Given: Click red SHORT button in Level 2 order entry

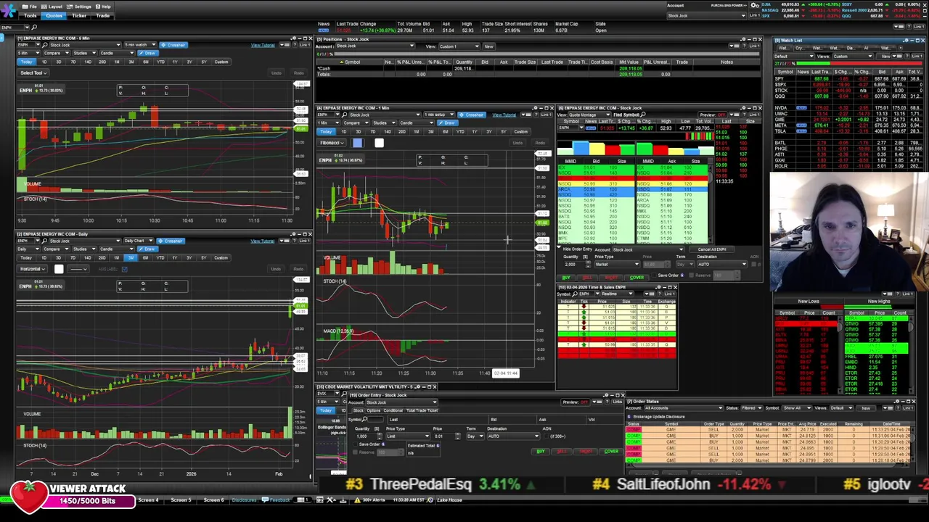Looking at the screenshot, I should pyautogui.click(x=611, y=278).
